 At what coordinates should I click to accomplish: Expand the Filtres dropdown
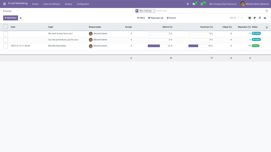click(141, 18)
